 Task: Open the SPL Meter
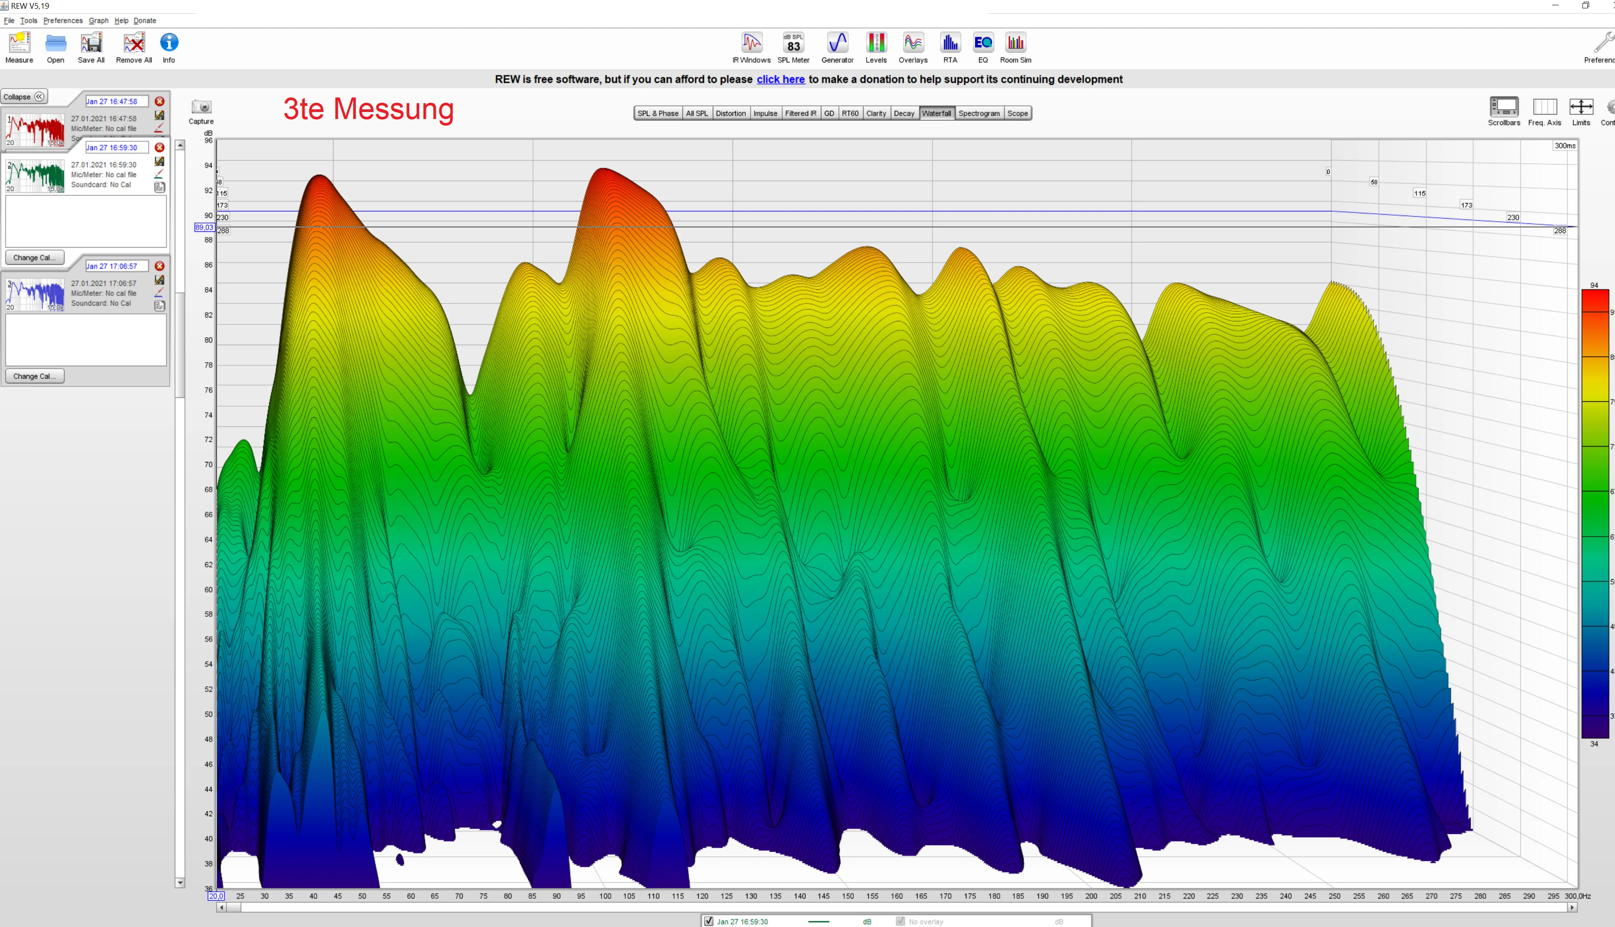click(793, 48)
